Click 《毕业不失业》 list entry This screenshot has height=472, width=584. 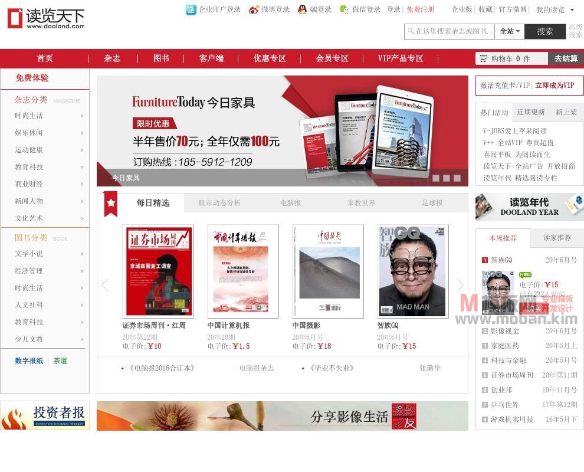click(332, 368)
